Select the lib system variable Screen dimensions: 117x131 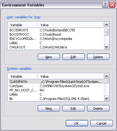[x=11, y=99]
